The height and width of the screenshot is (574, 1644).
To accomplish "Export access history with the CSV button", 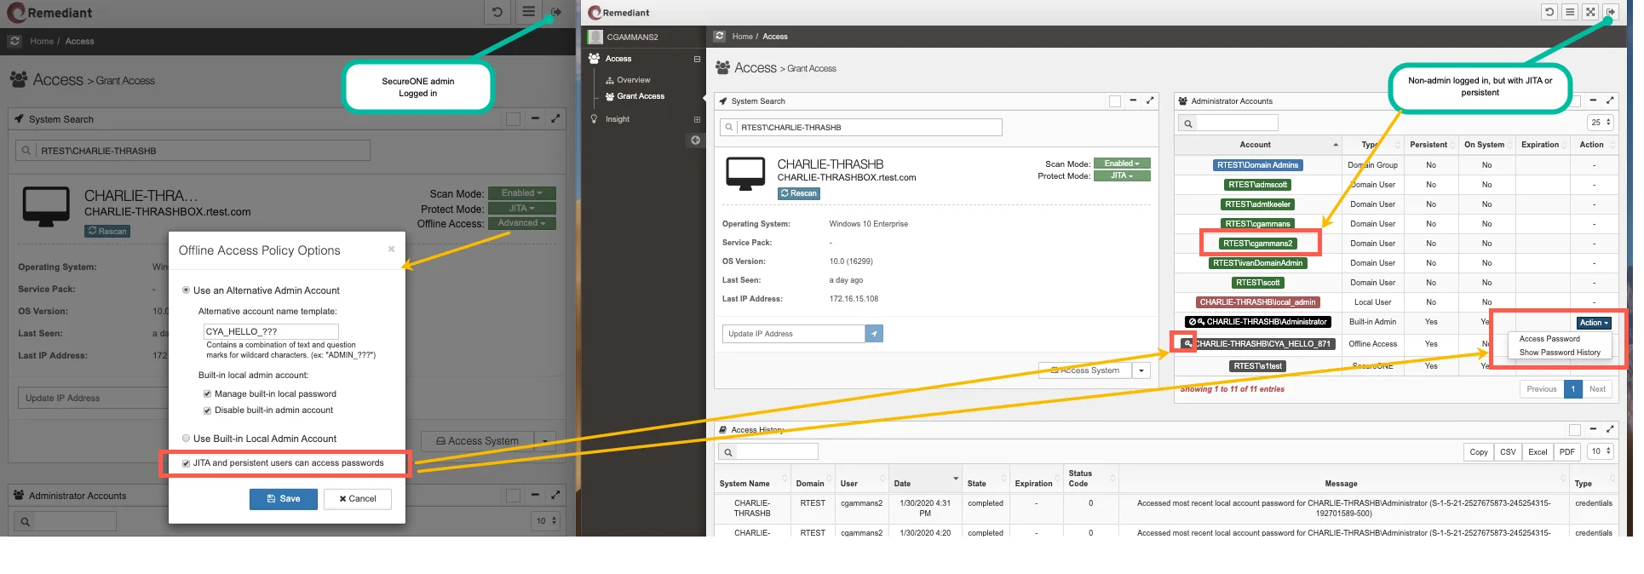I will click(1508, 452).
